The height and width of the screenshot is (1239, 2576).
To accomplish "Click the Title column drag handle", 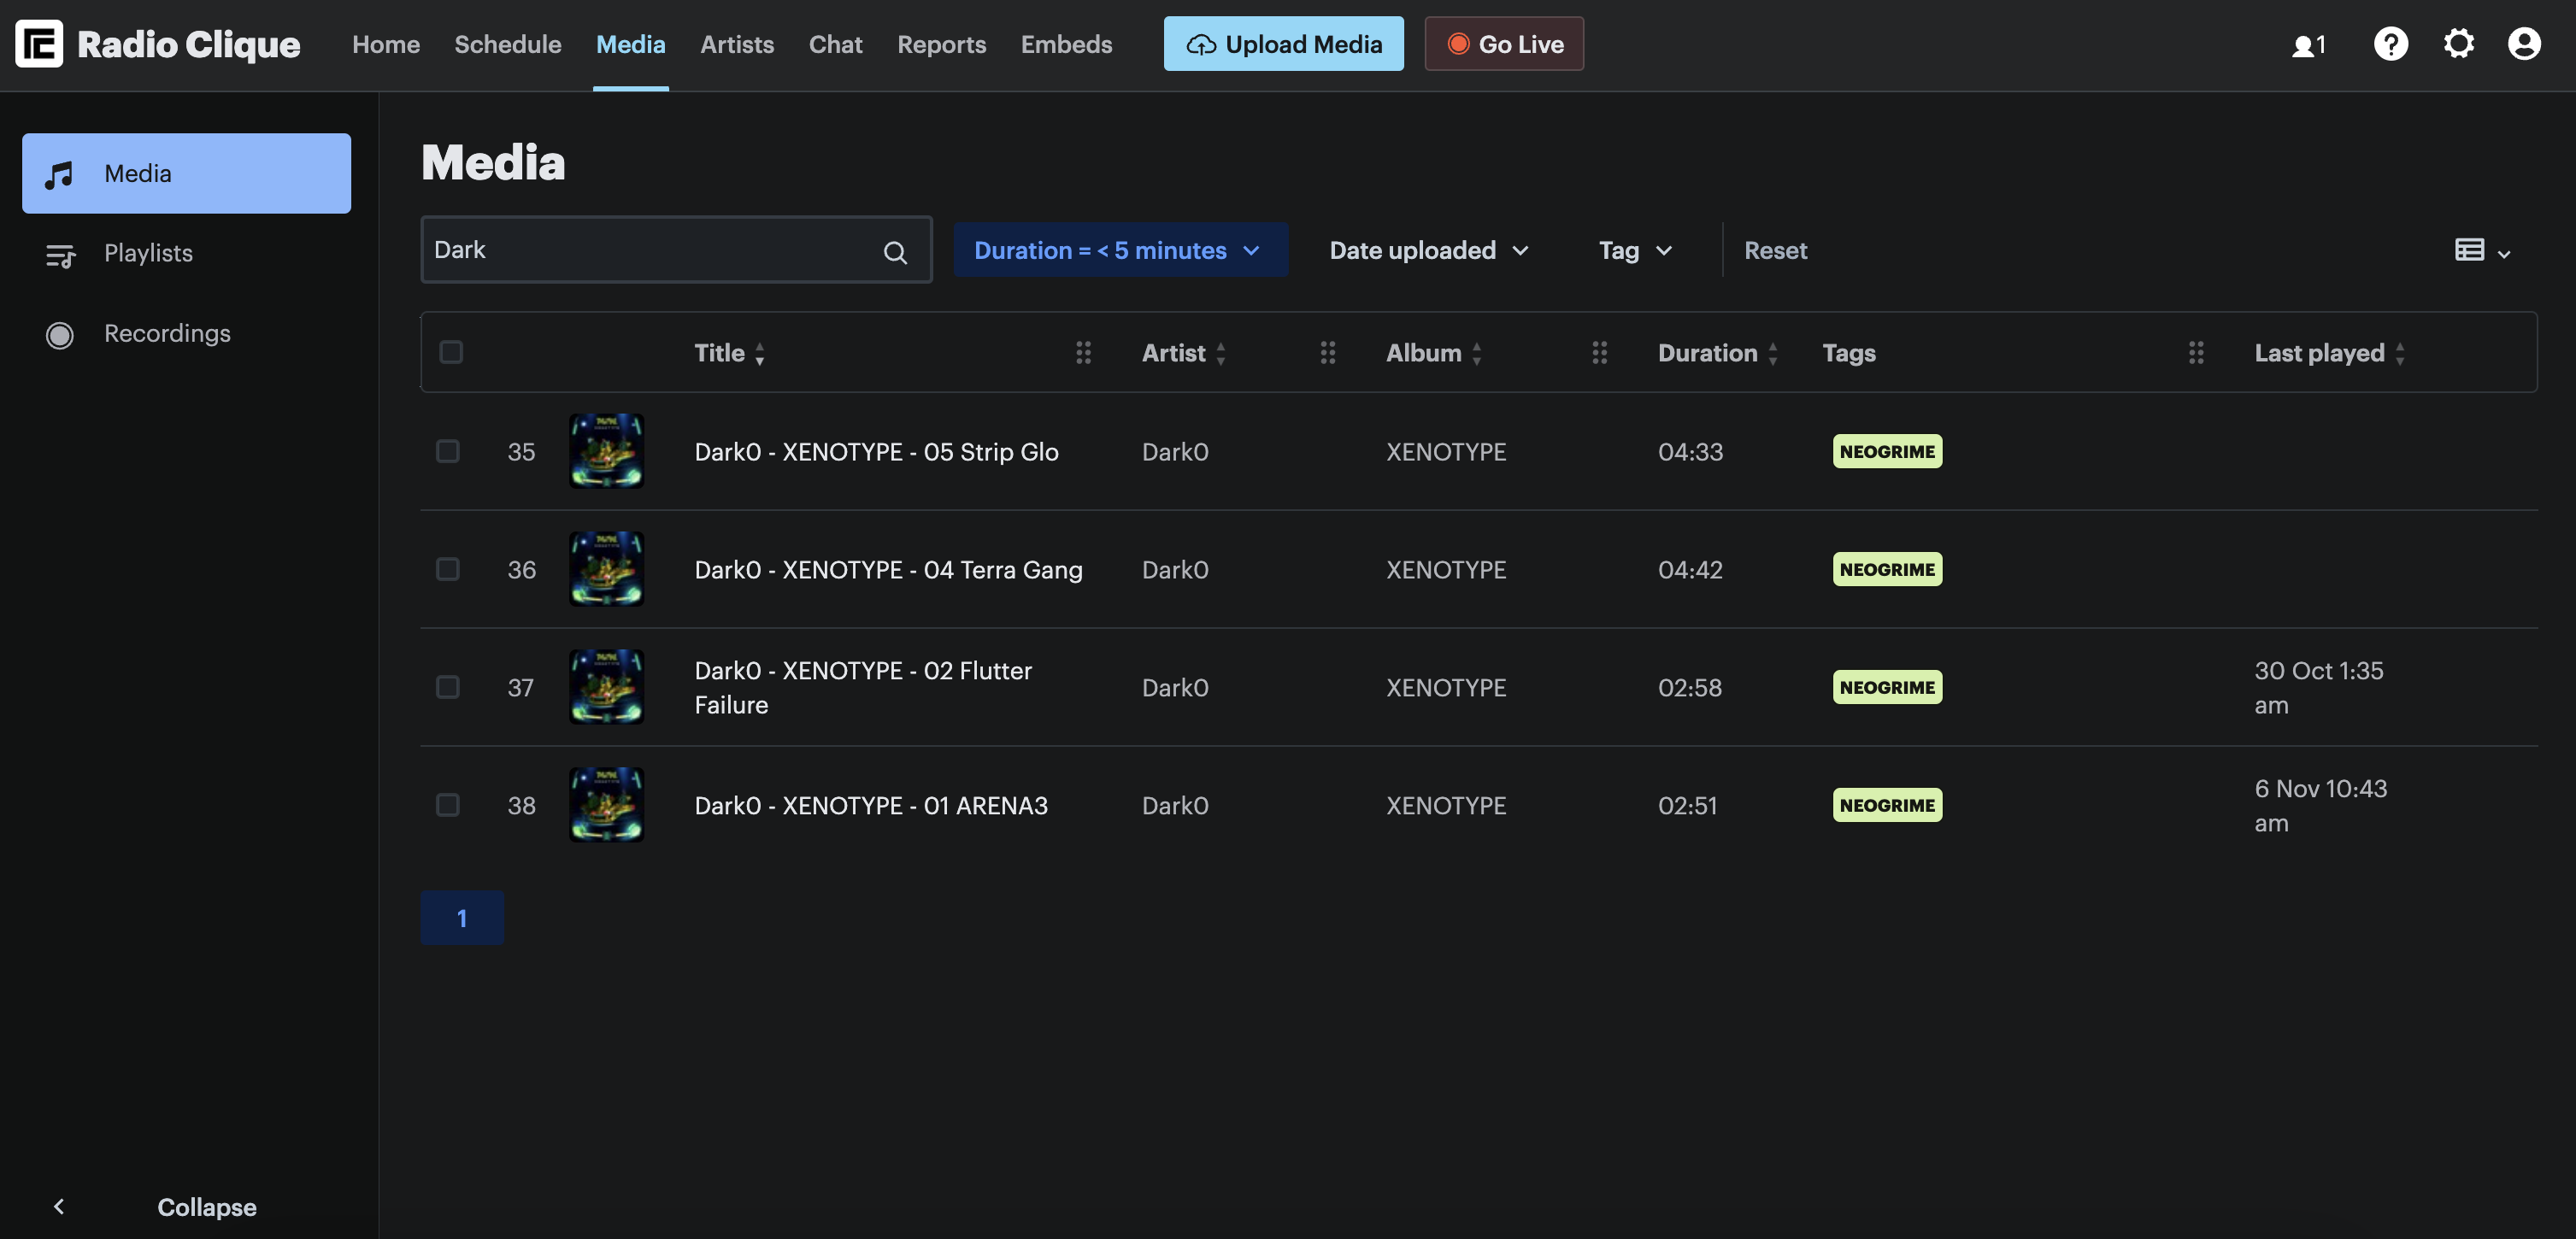I will 1083,352.
